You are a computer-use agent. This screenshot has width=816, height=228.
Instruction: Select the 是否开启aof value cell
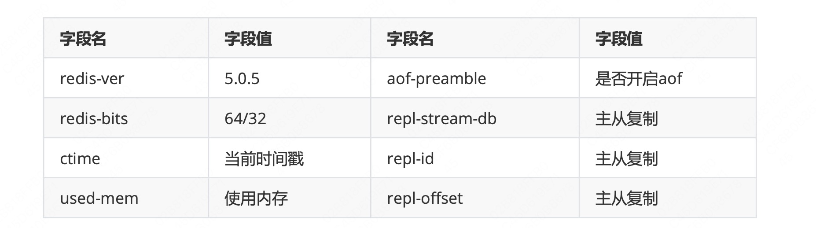pyautogui.click(x=668, y=78)
